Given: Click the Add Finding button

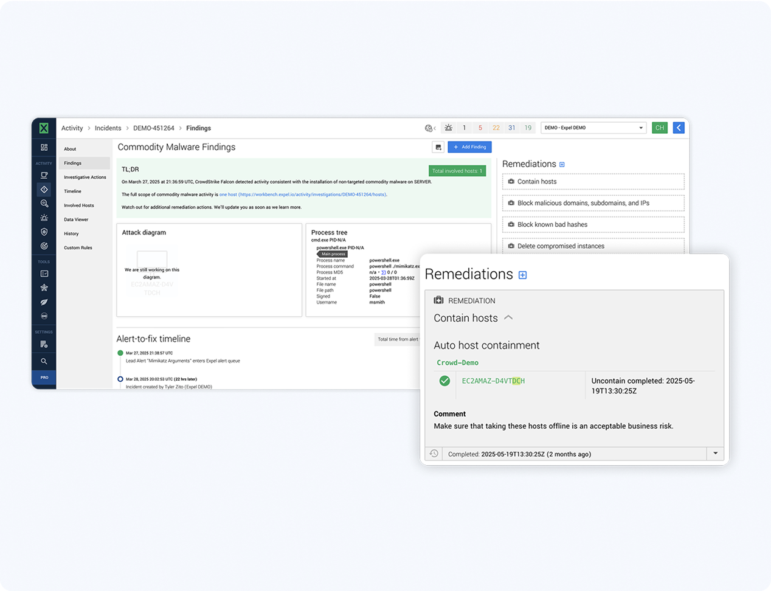Looking at the screenshot, I should 469,147.
